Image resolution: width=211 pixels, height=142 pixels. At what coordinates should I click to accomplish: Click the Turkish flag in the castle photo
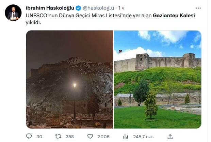pyautogui.click(x=120, y=51)
